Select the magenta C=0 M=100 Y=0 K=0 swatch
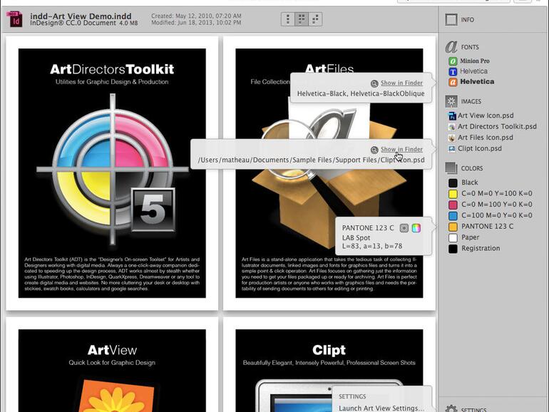The width and height of the screenshot is (549, 412). tap(453, 205)
